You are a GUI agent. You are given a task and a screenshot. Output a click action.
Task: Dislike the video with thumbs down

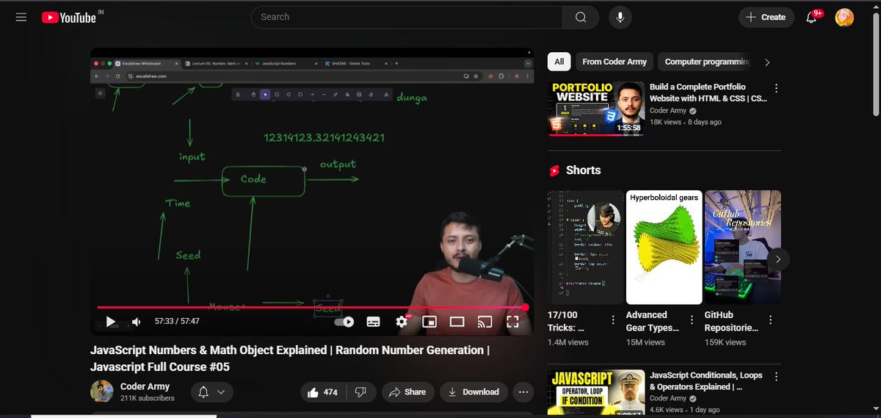(360, 392)
